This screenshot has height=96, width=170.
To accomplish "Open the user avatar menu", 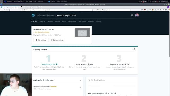I will [x=137, y=15].
